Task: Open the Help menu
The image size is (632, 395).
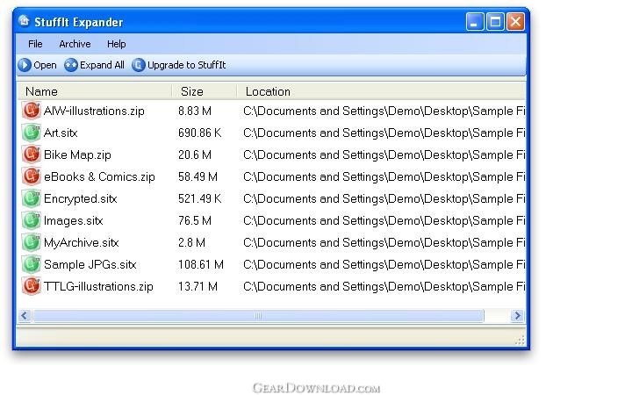Action: click(x=117, y=44)
